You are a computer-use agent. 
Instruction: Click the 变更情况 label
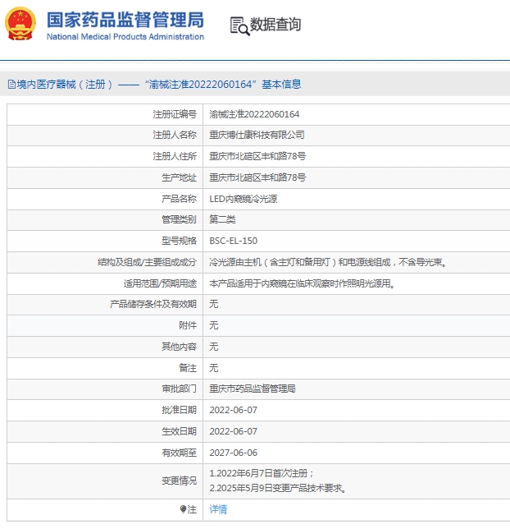pos(179,481)
